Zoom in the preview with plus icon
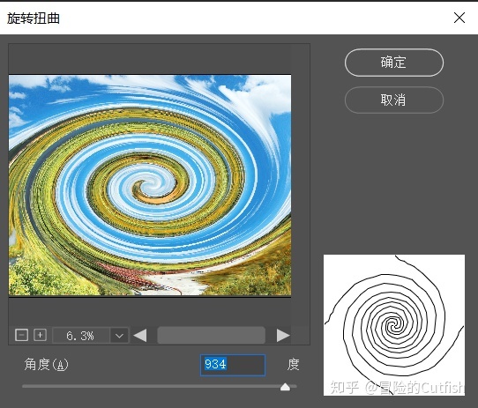Viewport: 478px width, 408px height. click(40, 335)
